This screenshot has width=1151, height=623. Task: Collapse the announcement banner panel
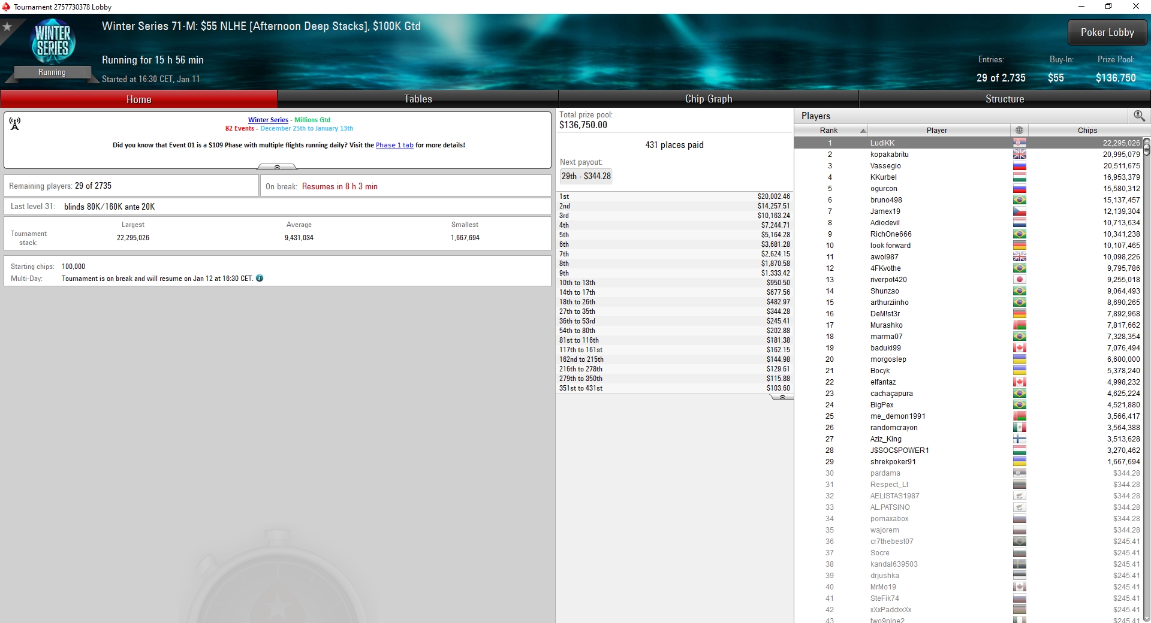coord(277,167)
